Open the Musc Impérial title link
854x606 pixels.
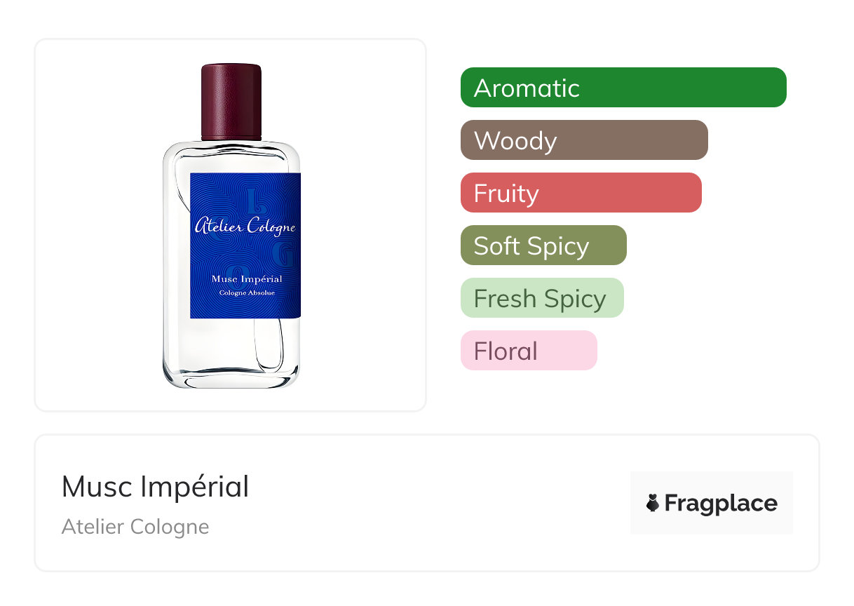pos(155,487)
